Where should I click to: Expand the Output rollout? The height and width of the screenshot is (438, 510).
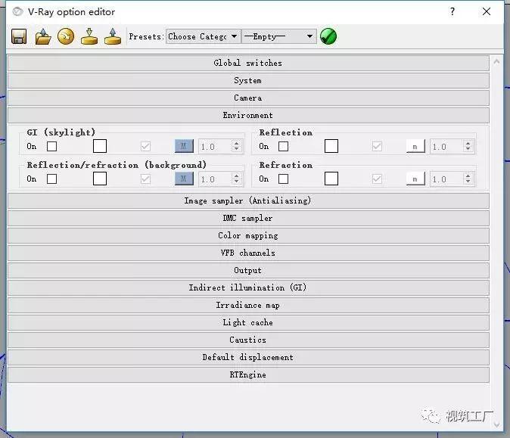248,270
